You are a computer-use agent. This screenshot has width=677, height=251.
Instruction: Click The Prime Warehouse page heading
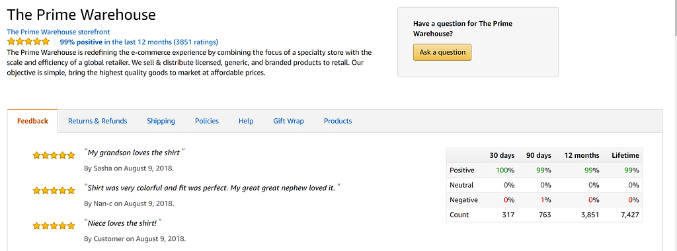point(81,15)
